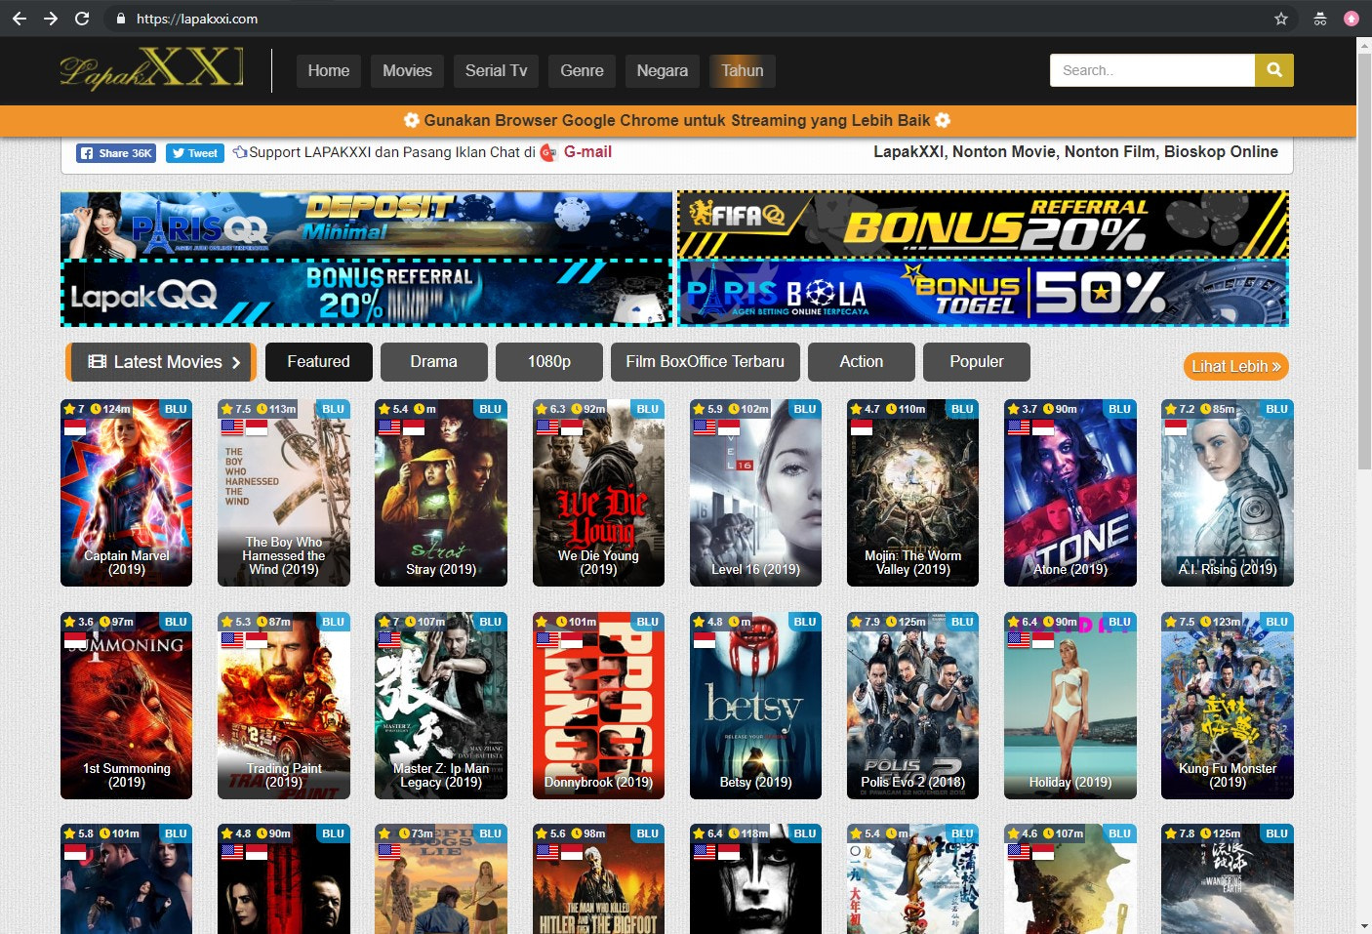Click the Twitter Tweet icon
The width and height of the screenshot is (1372, 934).
[180, 153]
